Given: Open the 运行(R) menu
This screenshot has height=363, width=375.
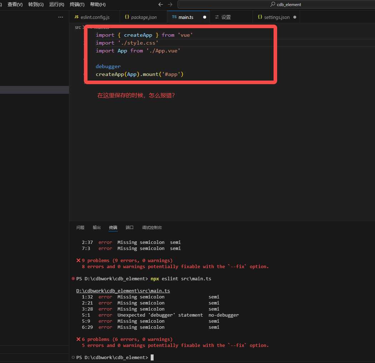Looking at the screenshot, I should tap(57, 5).
